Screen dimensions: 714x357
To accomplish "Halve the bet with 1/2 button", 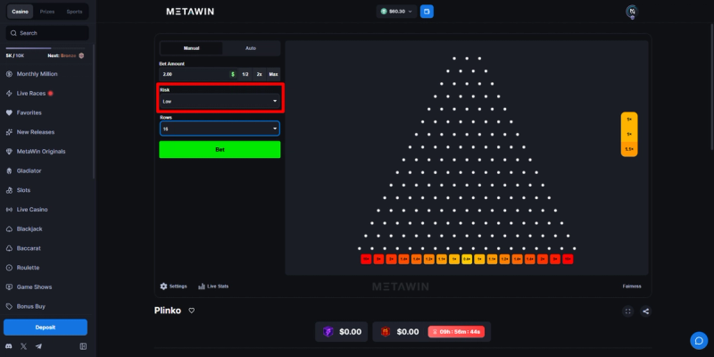I will pyautogui.click(x=245, y=74).
